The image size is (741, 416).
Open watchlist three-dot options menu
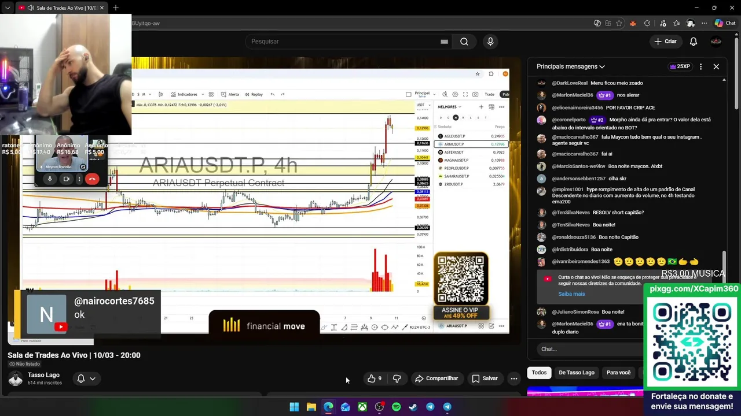click(x=501, y=107)
